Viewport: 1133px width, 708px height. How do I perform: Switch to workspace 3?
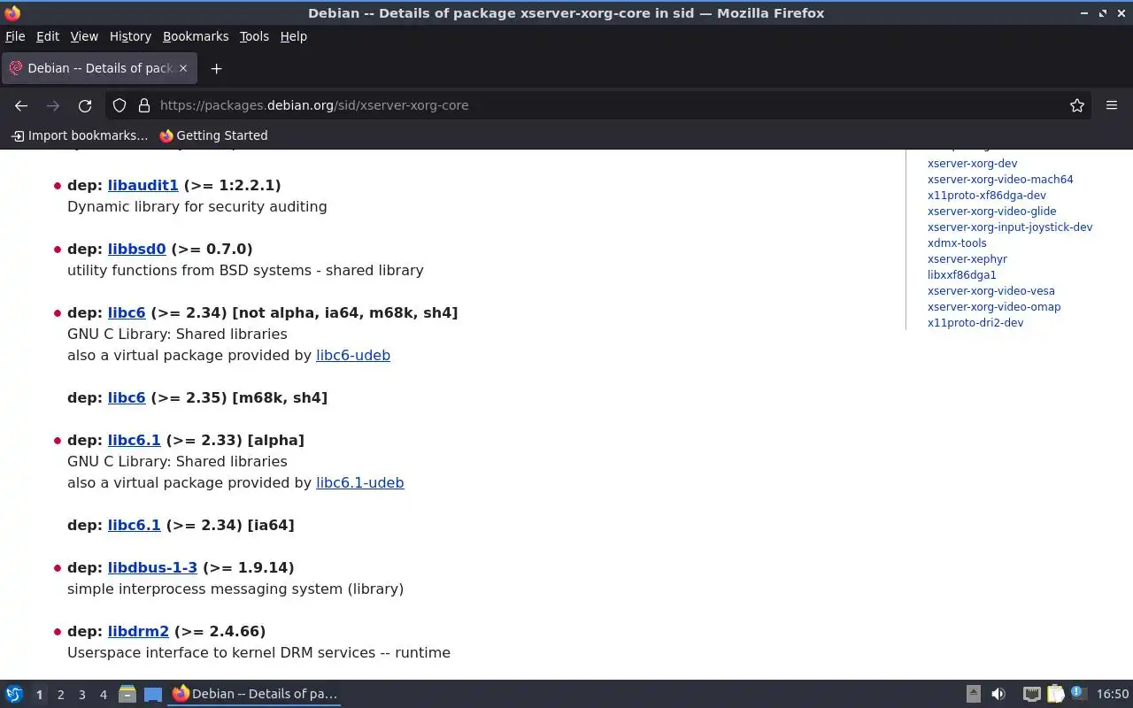tap(81, 695)
